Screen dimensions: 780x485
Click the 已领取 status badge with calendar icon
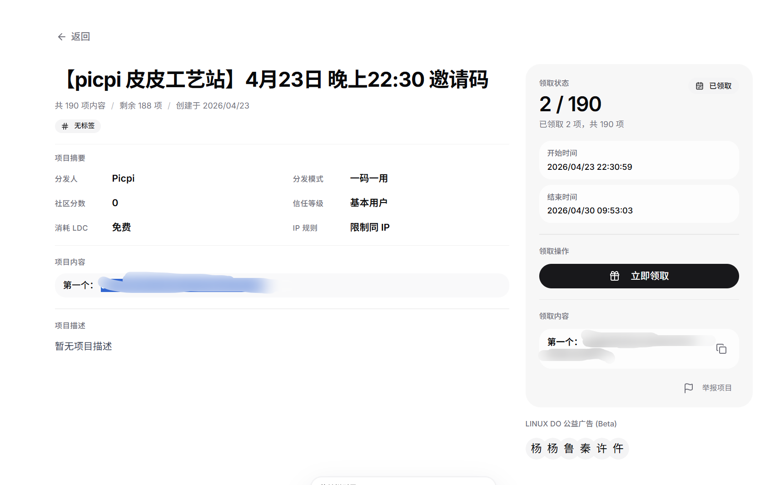click(714, 86)
